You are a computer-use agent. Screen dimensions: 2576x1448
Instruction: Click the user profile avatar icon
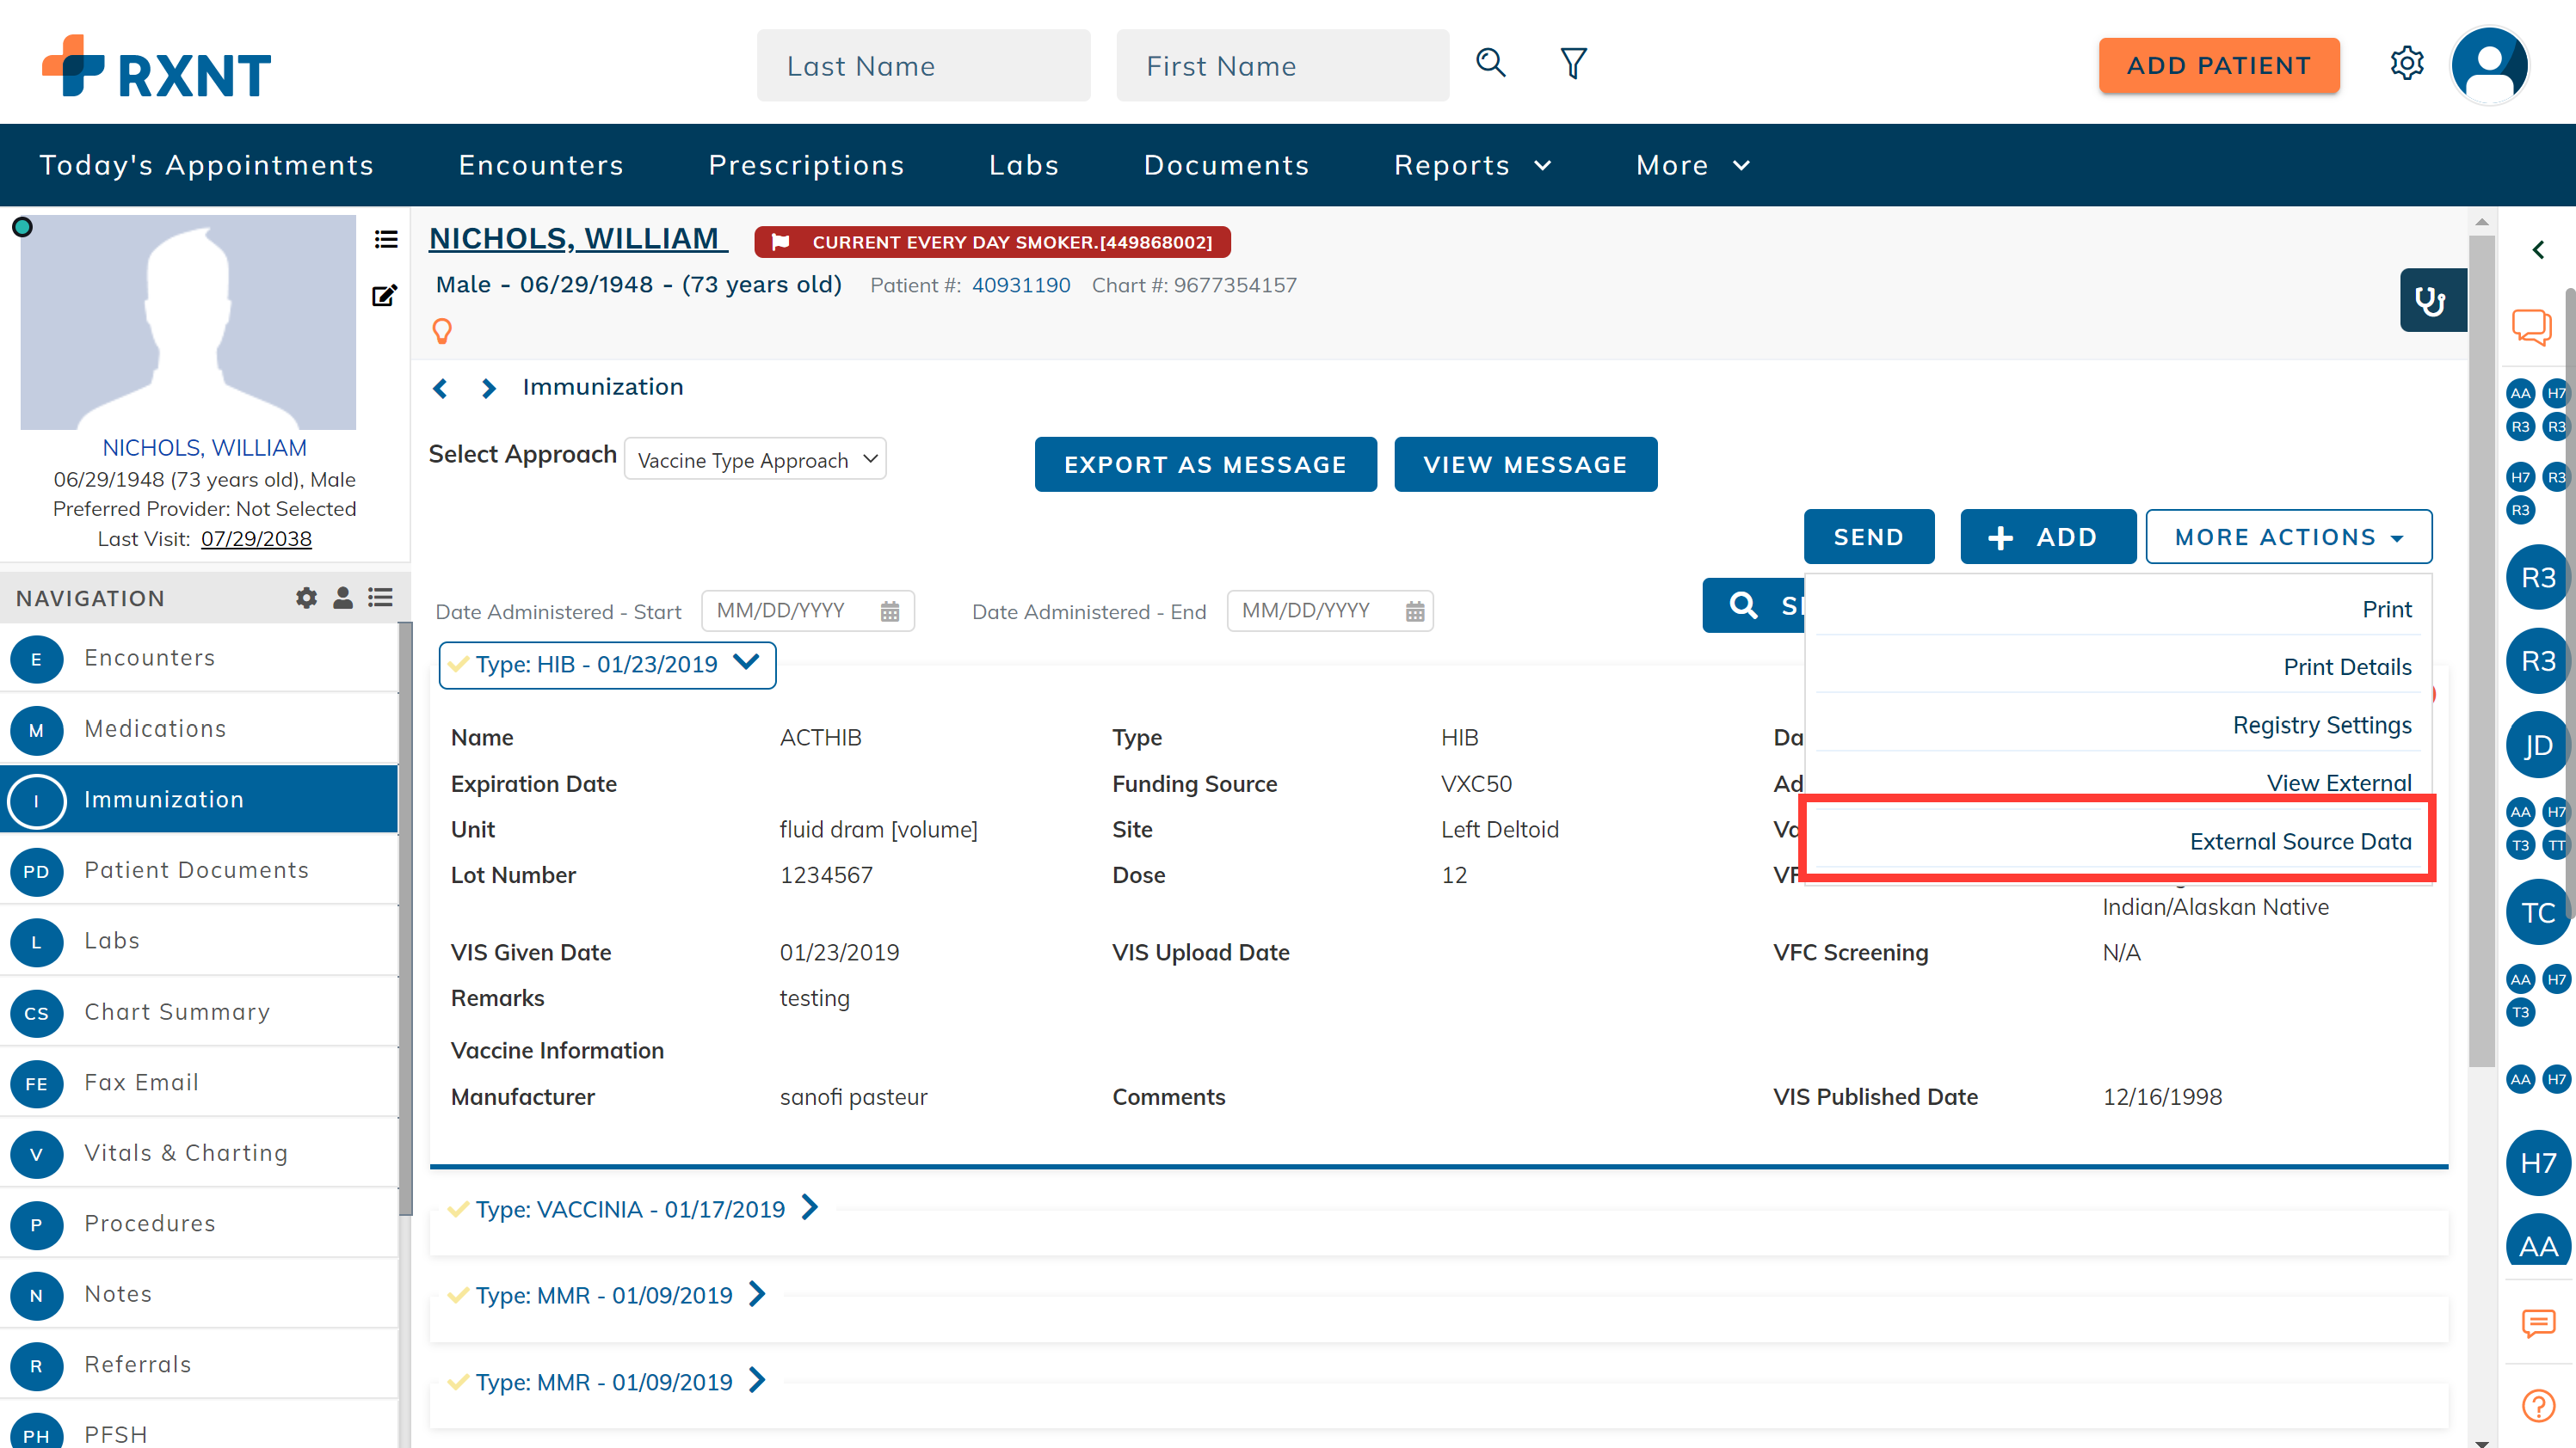point(2489,65)
